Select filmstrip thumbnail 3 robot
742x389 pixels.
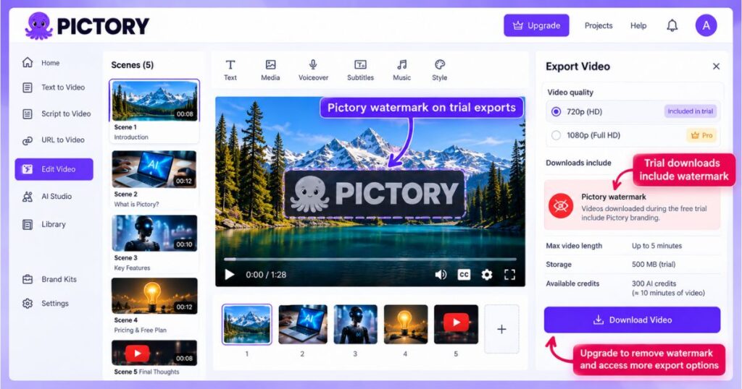(x=355, y=325)
